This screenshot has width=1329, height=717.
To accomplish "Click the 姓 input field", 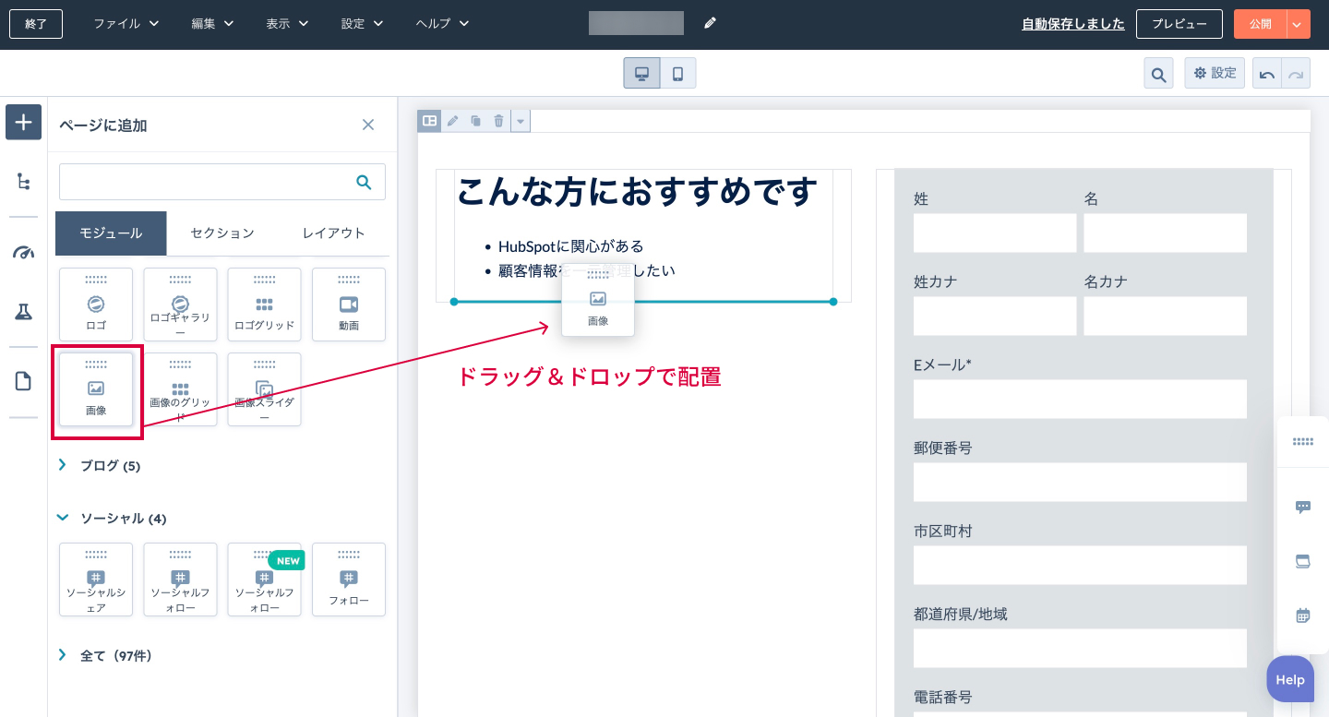I will pos(995,233).
